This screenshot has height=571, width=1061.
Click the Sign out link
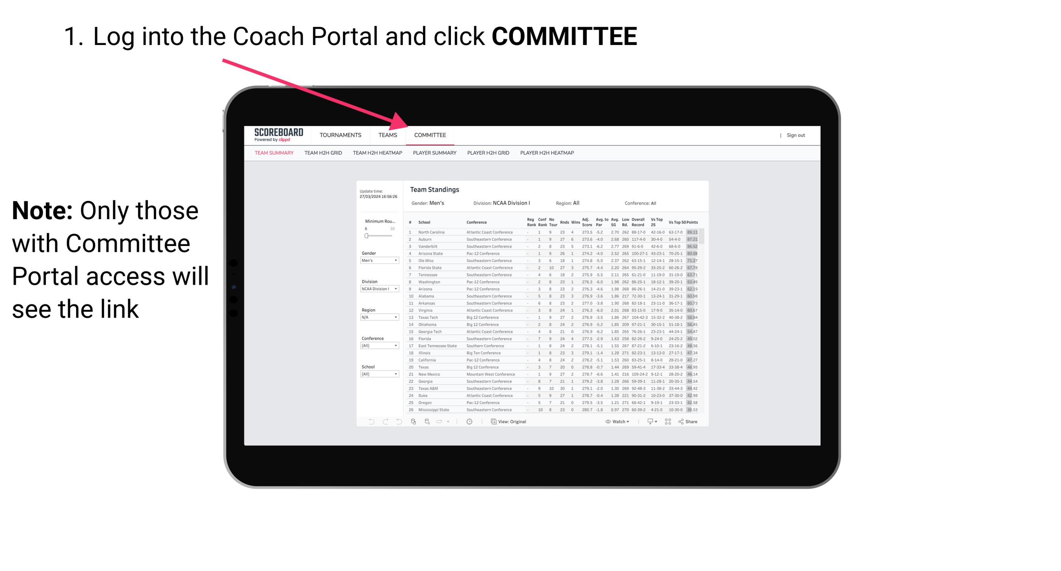(x=794, y=136)
